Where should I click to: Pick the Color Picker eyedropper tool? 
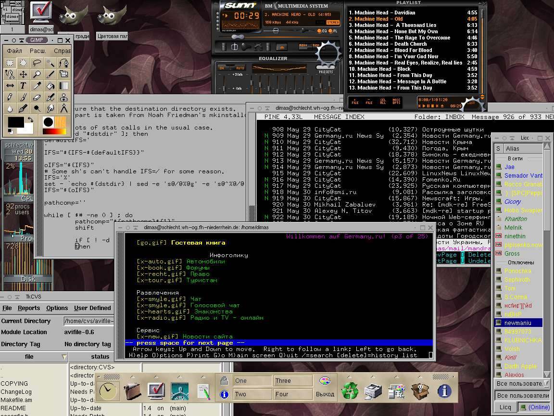(37, 86)
